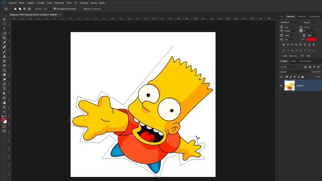
Task: Open the Filtro menu
Action: coord(69,3)
